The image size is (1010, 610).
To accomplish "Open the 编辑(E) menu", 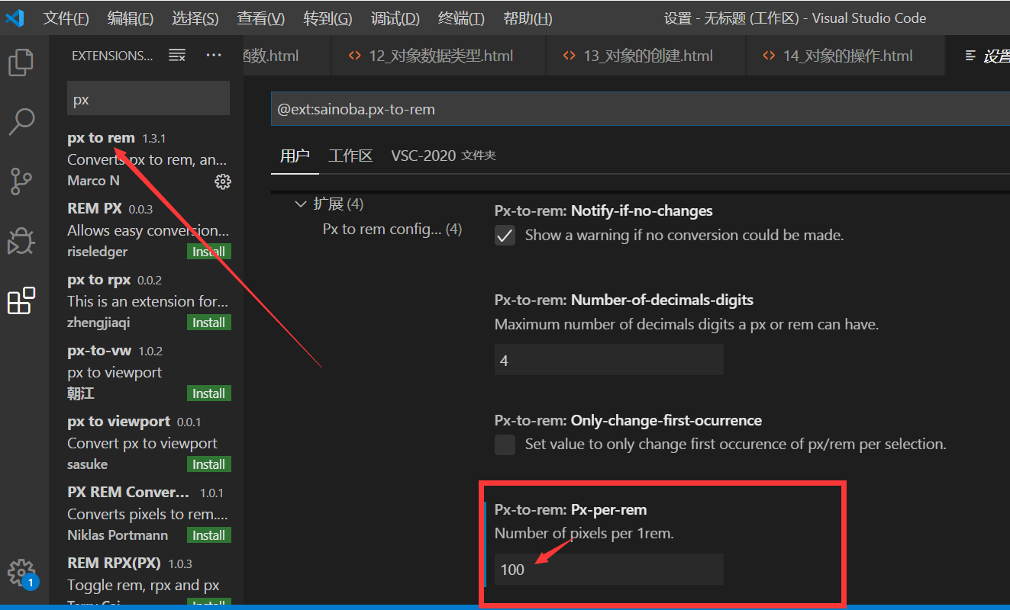I will 131,18.
